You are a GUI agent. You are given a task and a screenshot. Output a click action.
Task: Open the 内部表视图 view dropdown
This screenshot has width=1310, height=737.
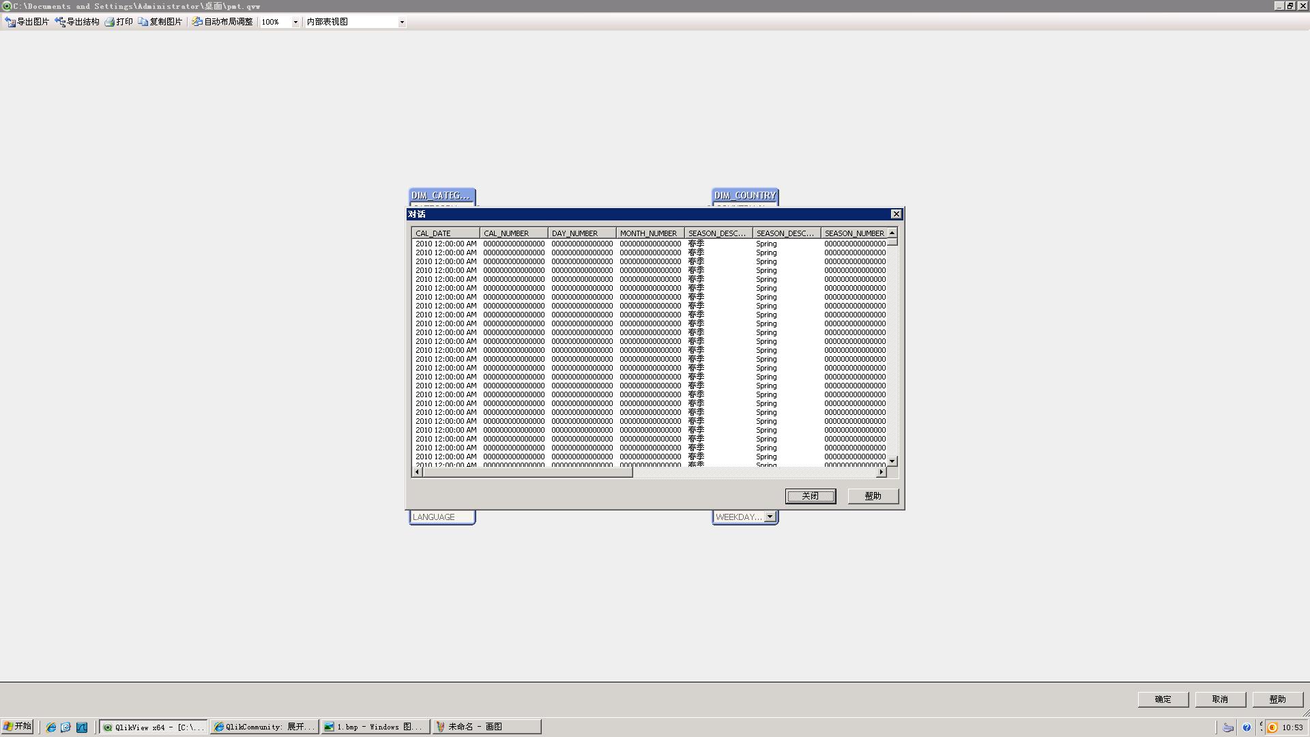401,22
